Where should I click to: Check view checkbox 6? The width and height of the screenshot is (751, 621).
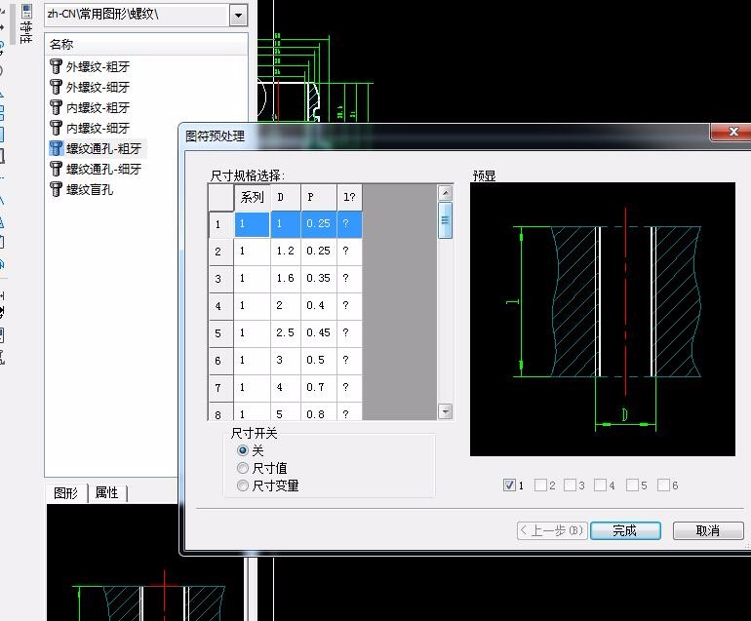(663, 485)
